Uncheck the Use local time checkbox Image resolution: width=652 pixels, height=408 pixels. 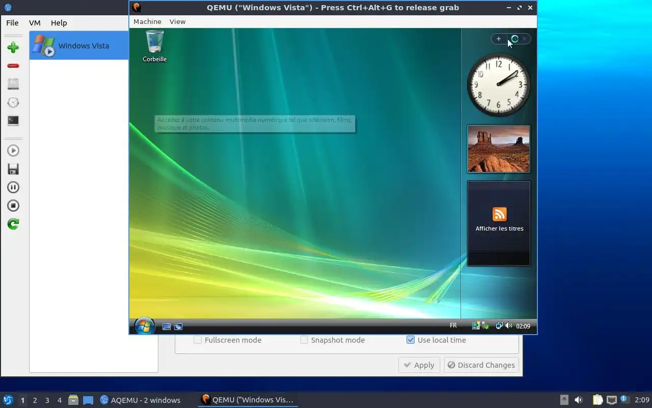[411, 340]
